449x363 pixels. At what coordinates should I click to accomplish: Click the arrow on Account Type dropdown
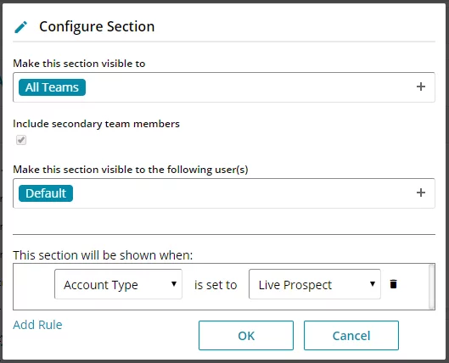[x=173, y=284]
